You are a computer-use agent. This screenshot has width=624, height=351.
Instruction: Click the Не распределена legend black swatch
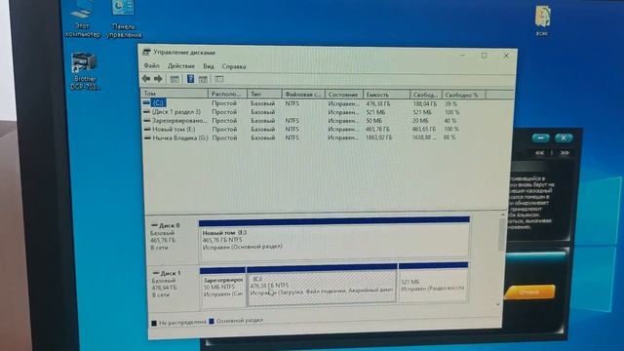tap(154, 323)
